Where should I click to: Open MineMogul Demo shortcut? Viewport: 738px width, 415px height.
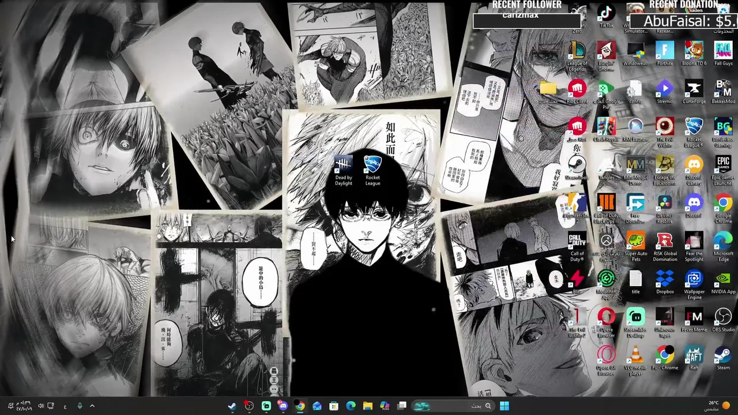pos(635,171)
